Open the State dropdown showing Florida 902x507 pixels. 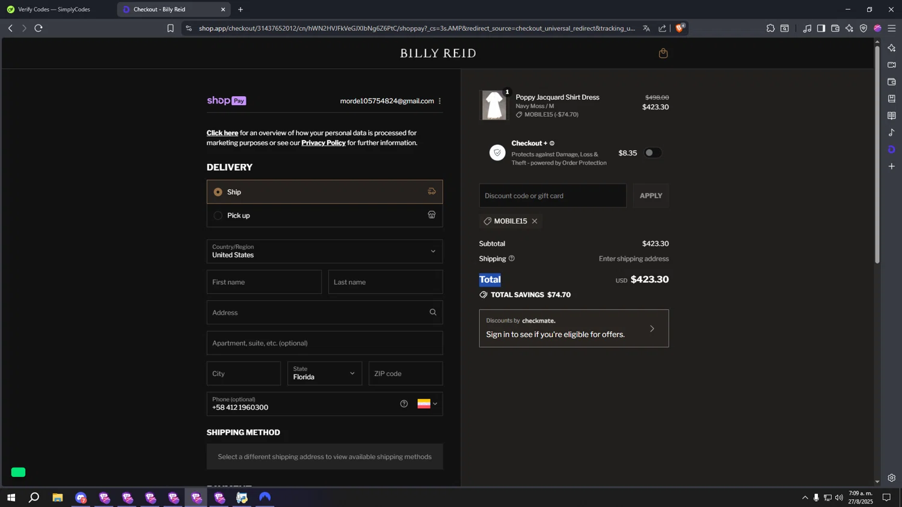[x=325, y=373]
